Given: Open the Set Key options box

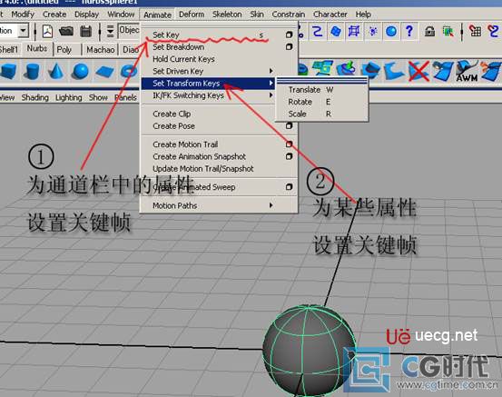Looking at the screenshot, I should click(x=289, y=35).
